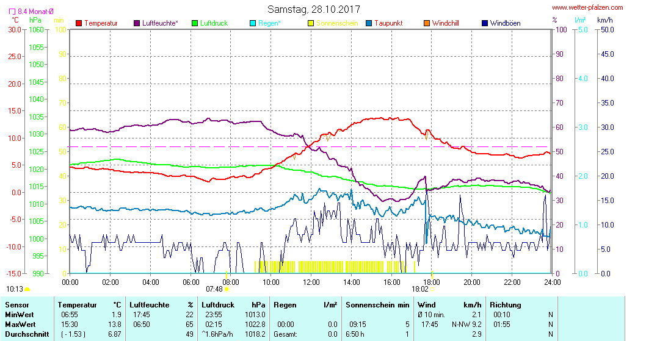Click the l/m² axis unit label at top right
646x341 pixels.
pos(580,20)
